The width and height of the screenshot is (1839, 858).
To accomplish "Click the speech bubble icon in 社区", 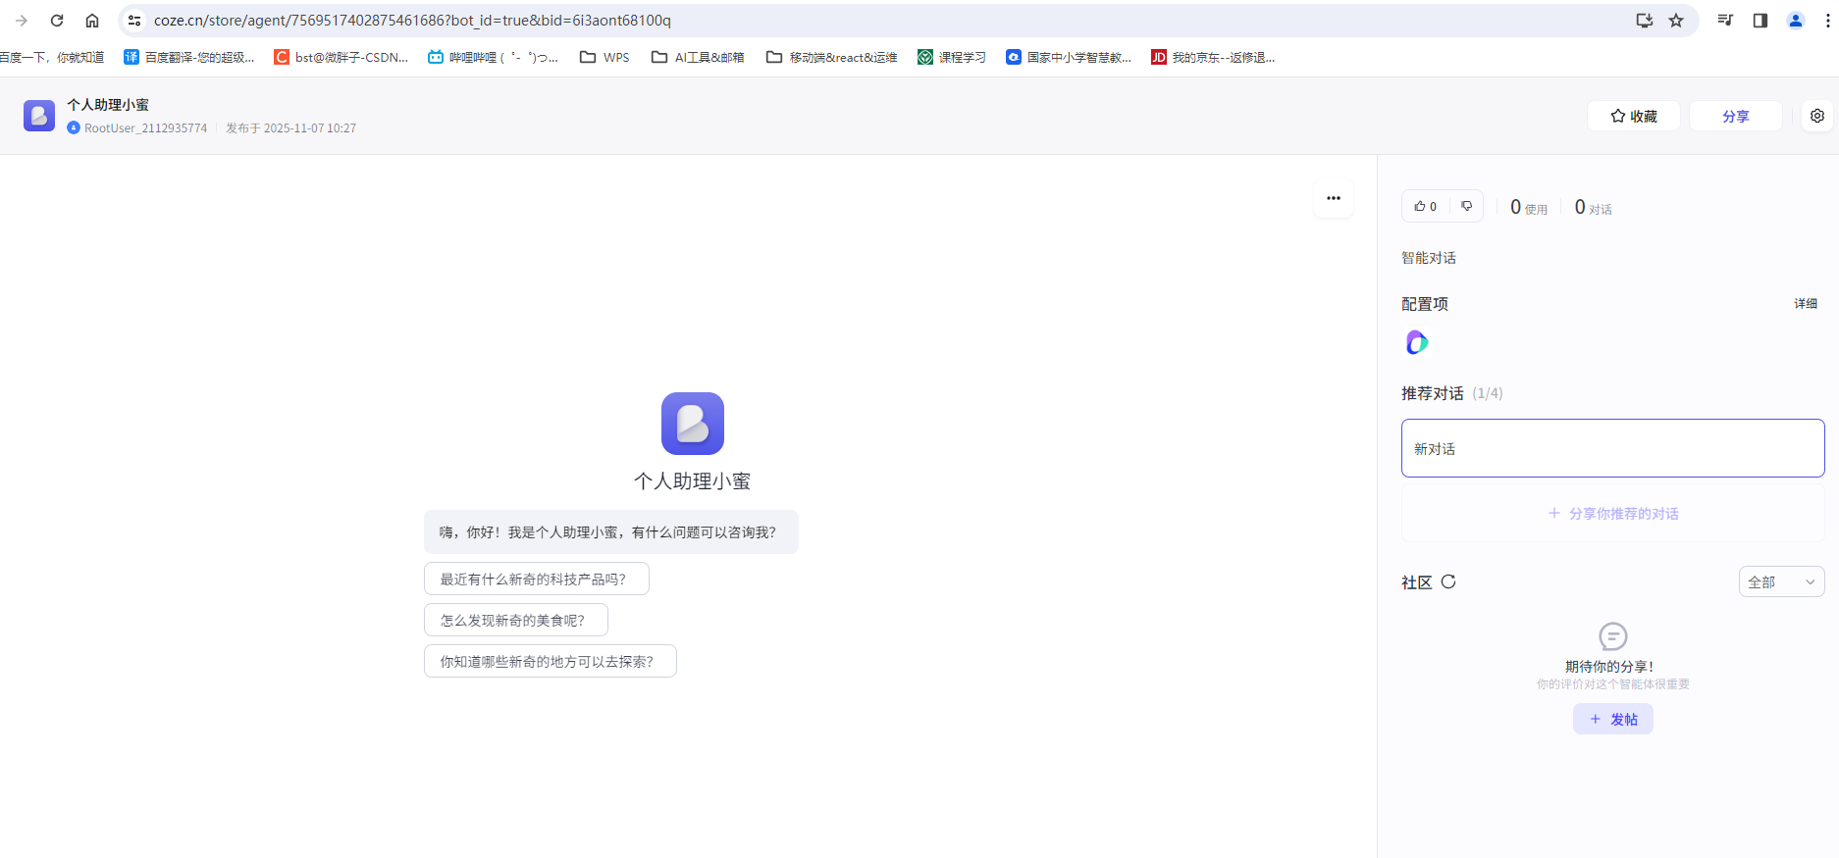I will (x=1612, y=635).
